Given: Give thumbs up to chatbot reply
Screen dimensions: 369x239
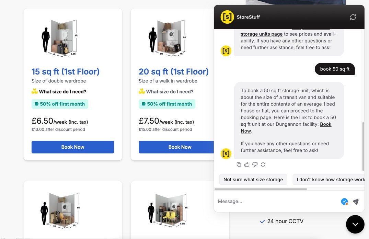Looking at the screenshot, I should coord(247,164).
